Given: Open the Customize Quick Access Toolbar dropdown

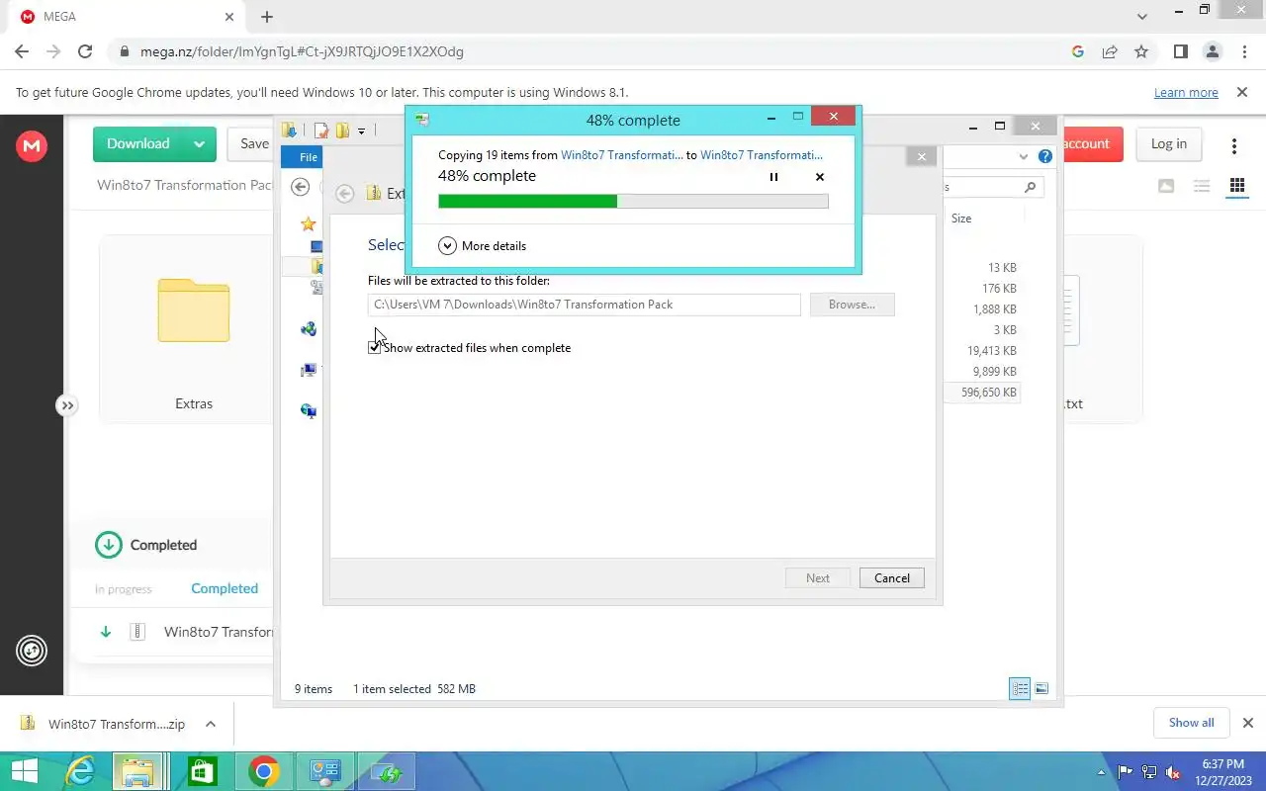Looking at the screenshot, I should pos(362,131).
